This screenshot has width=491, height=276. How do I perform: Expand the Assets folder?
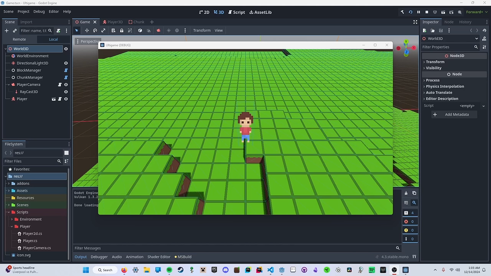click(x=9, y=191)
